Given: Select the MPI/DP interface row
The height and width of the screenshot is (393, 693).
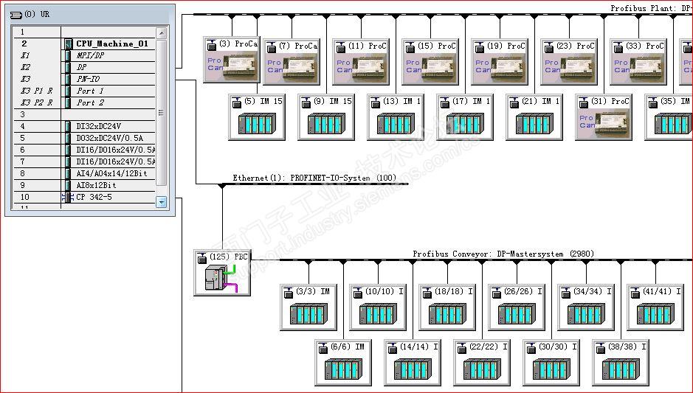Looking at the screenshot, I should pyautogui.click(x=84, y=55).
